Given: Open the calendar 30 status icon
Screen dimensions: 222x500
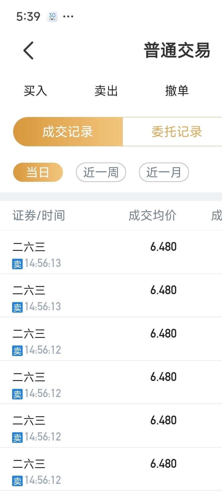Looking at the screenshot, I should [52, 16].
